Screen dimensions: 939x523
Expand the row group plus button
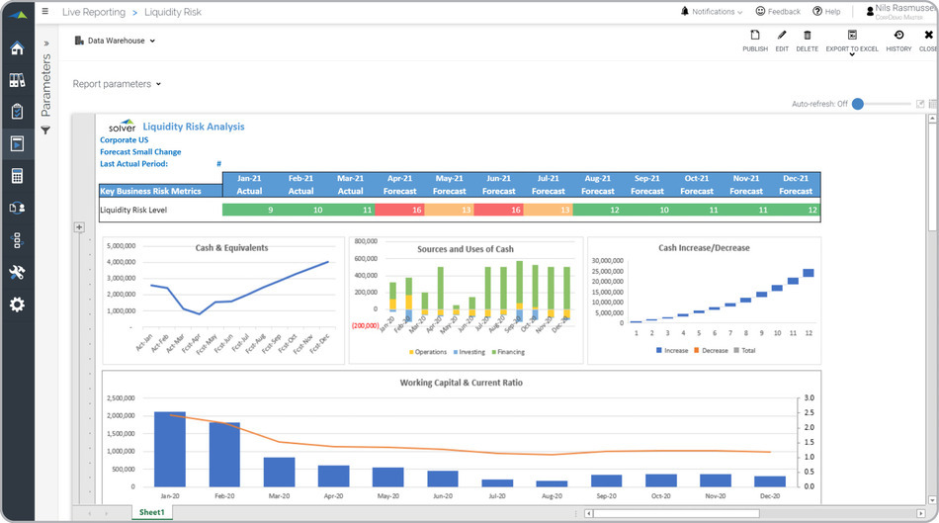click(x=79, y=227)
